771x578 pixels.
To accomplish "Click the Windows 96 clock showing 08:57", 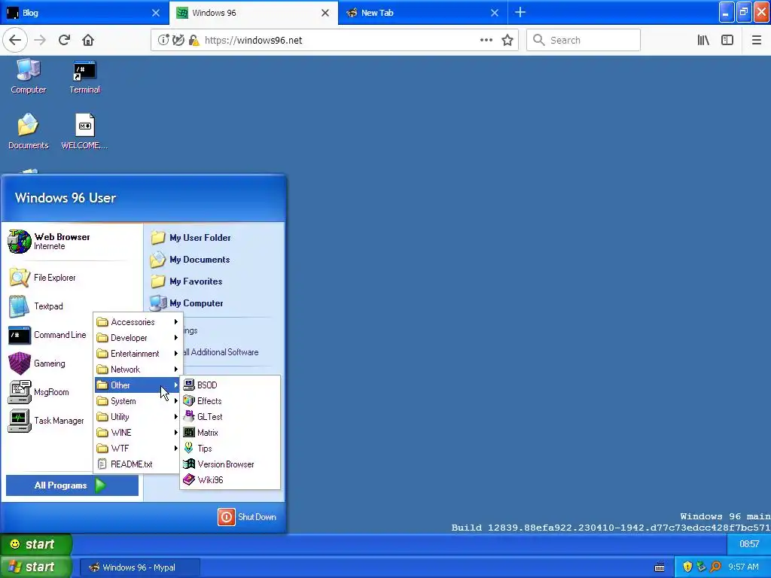I will pyautogui.click(x=749, y=544).
